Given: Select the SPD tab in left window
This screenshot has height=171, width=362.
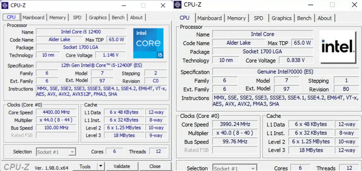Looking at the screenshot, I should [x=77, y=18].
